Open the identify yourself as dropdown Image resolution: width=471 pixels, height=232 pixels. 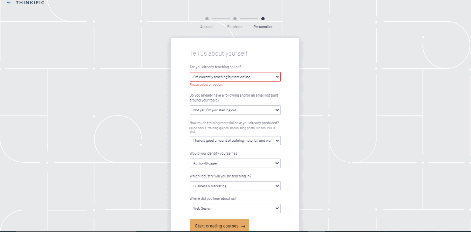235,163
